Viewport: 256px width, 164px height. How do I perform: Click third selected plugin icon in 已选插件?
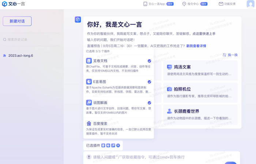[113, 145]
